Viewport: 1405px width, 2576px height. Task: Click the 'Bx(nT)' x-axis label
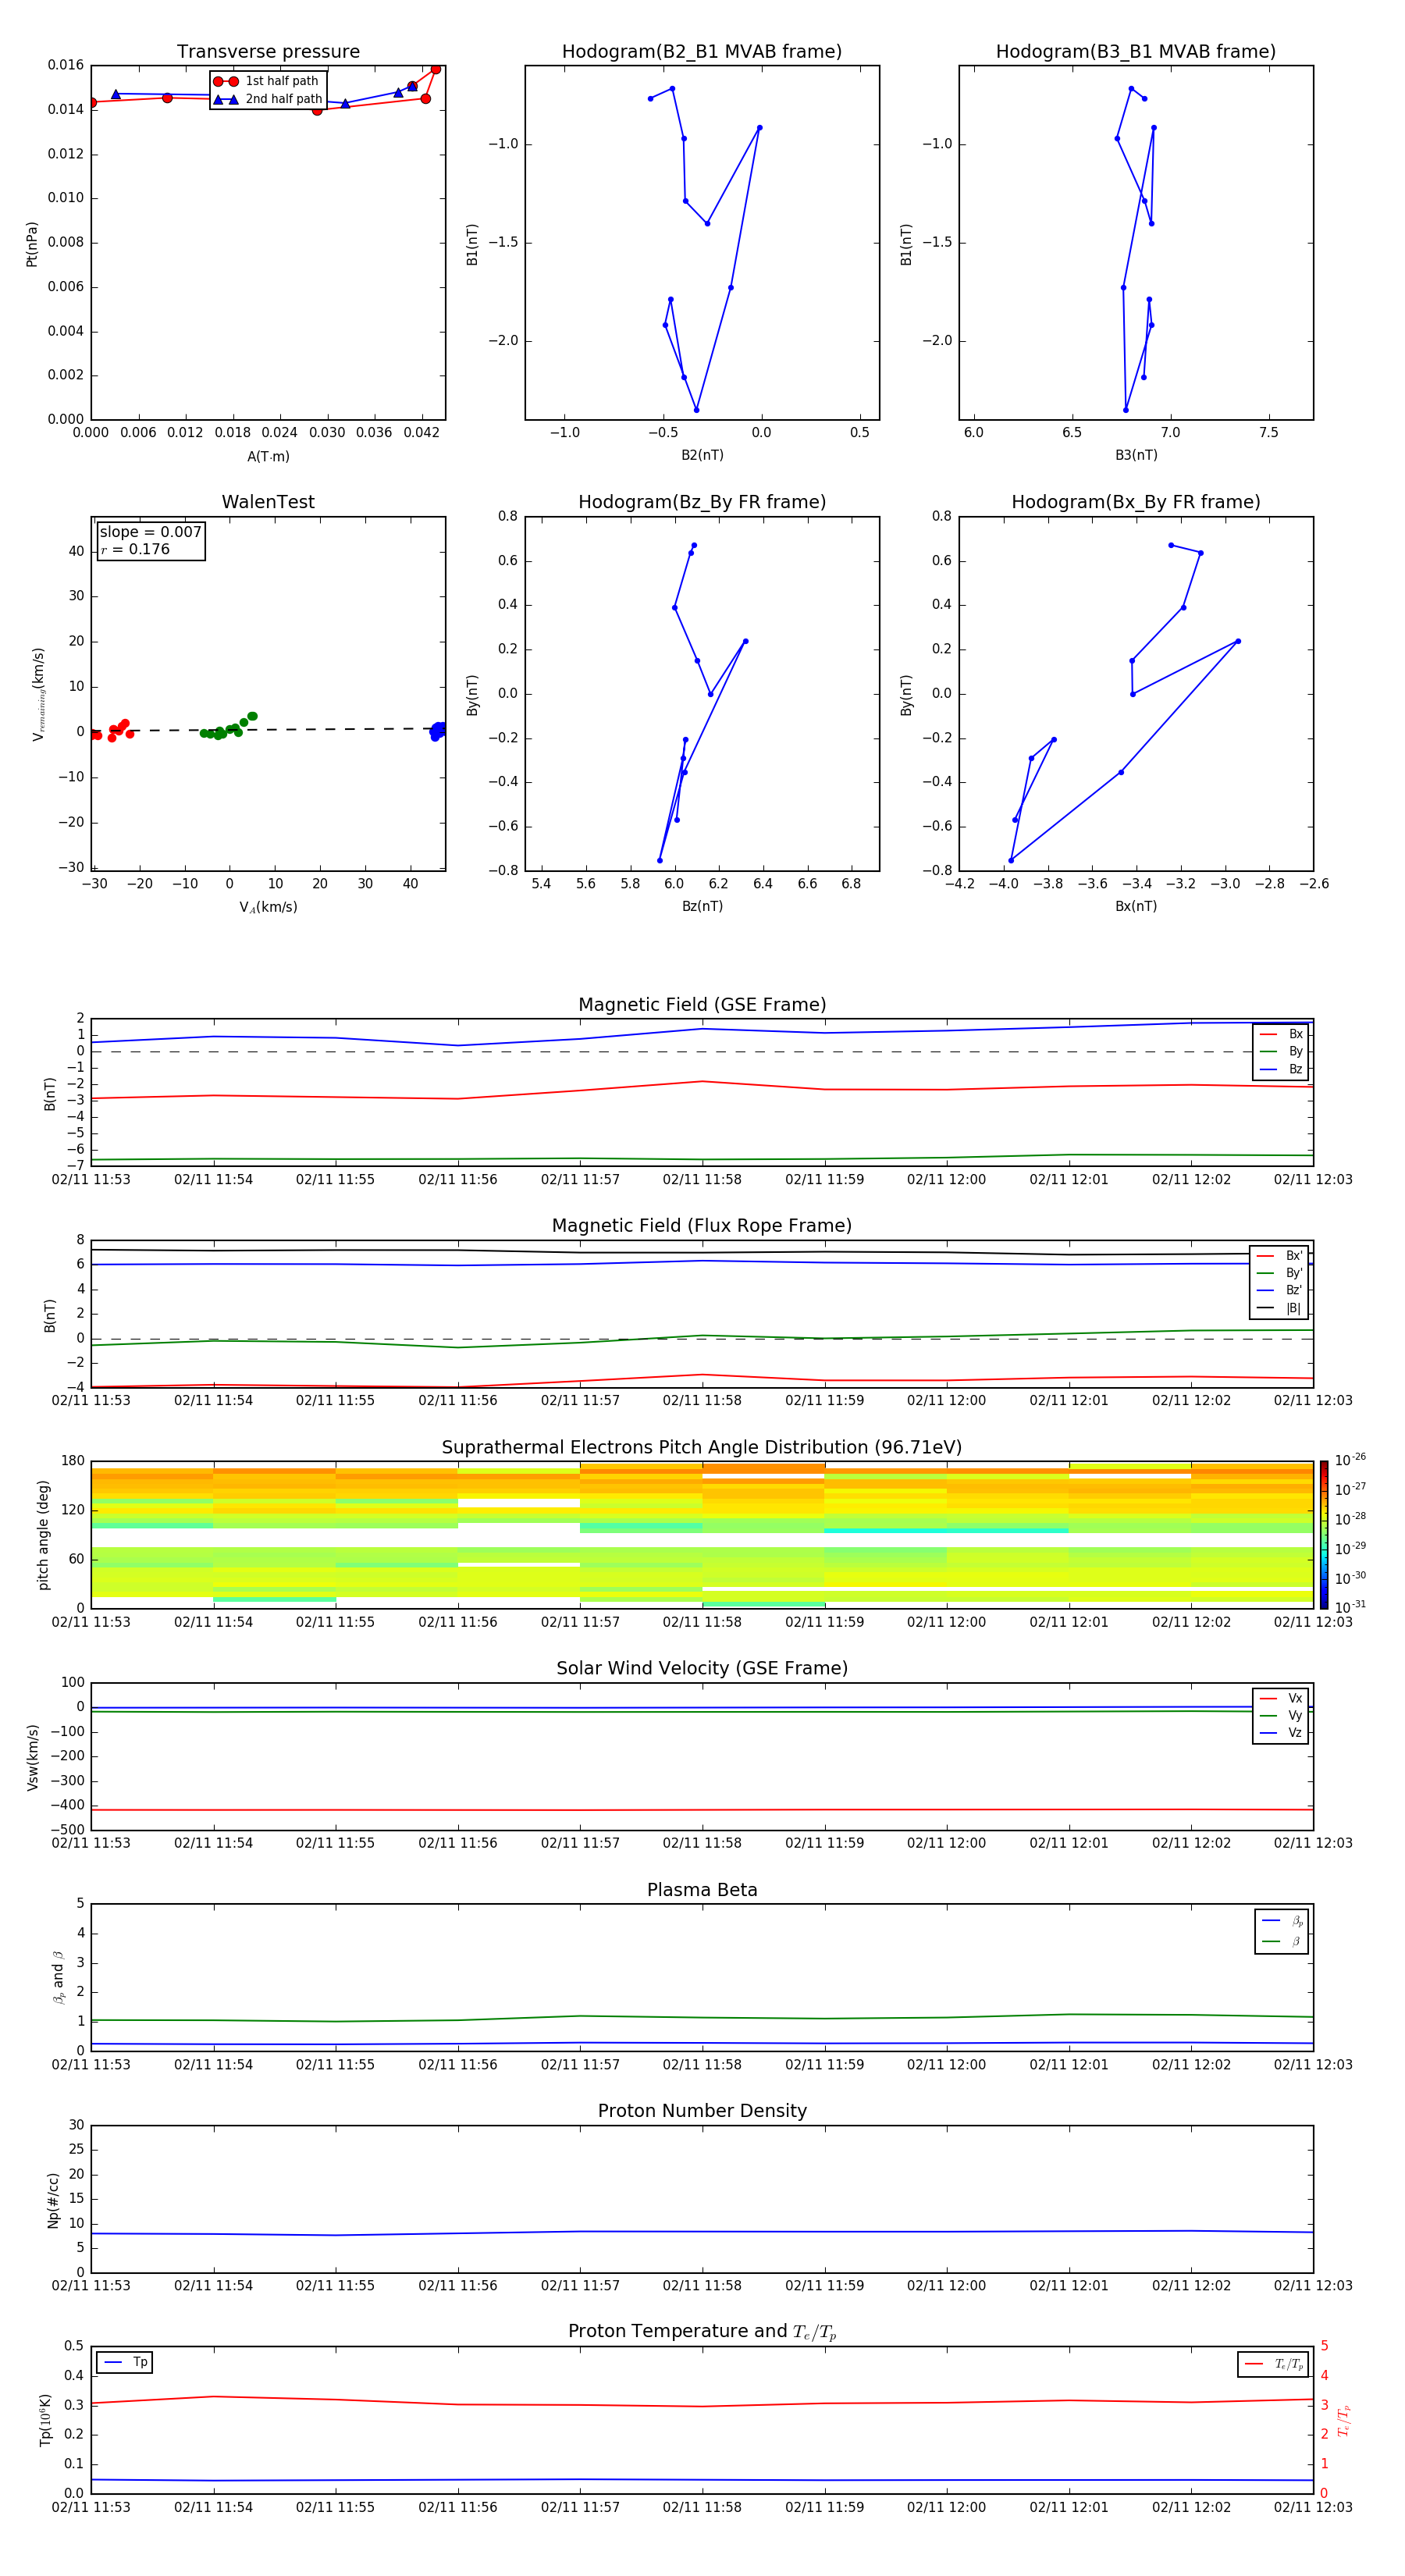tap(1136, 906)
